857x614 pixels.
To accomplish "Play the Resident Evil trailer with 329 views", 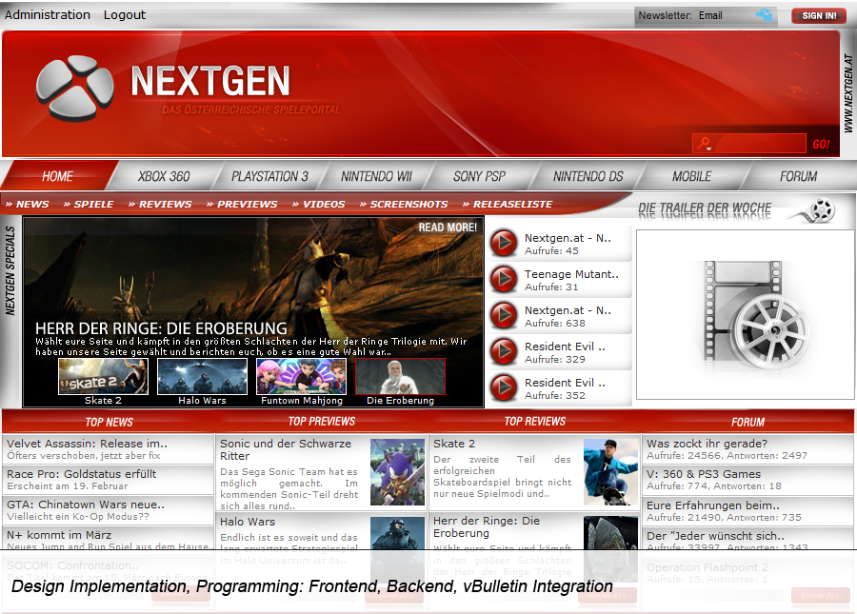I will tap(503, 352).
